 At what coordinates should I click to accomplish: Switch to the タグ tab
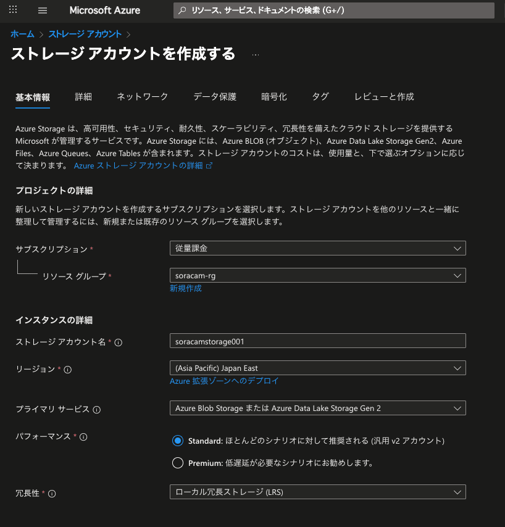[320, 97]
